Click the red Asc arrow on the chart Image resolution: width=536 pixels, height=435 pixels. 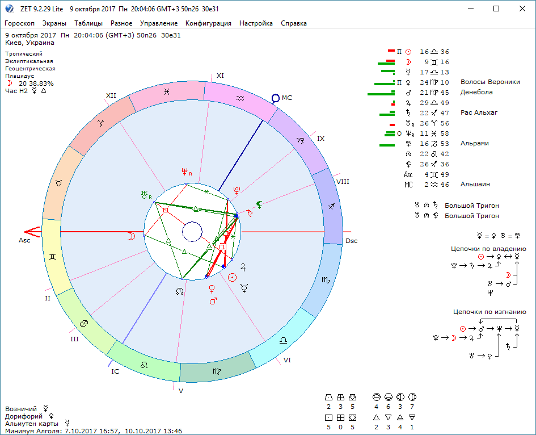tap(32, 232)
